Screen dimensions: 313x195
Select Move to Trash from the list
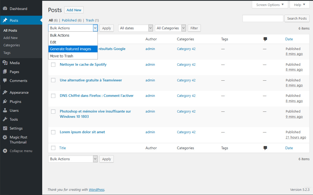tap(73, 56)
